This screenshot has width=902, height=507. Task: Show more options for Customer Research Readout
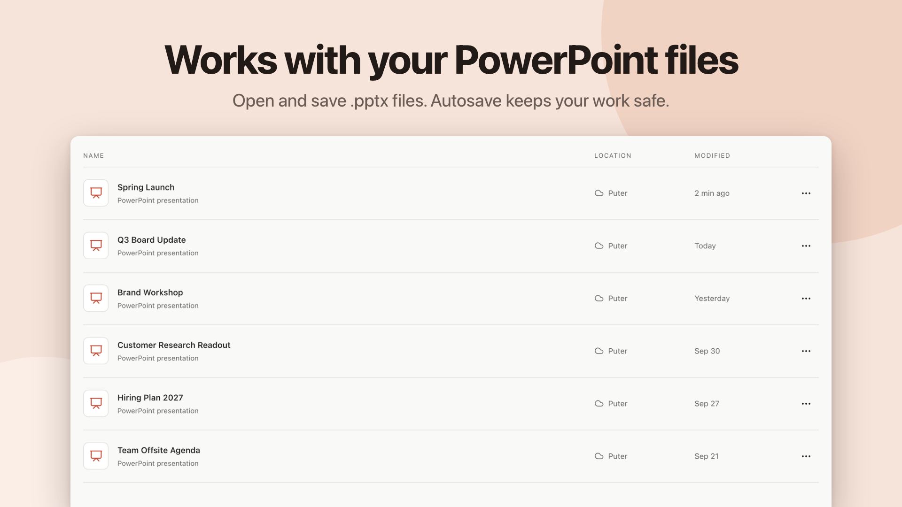click(806, 351)
